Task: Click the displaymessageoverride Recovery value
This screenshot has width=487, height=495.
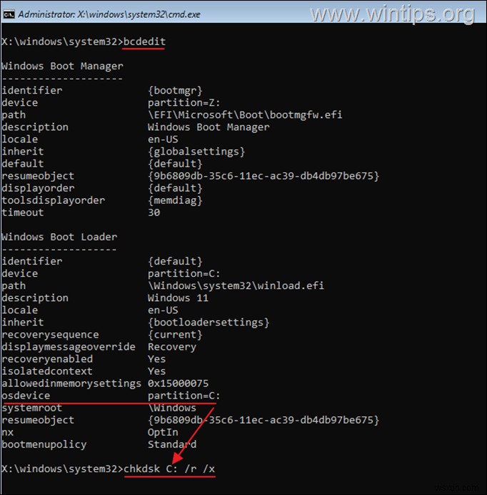Action: 171,346
